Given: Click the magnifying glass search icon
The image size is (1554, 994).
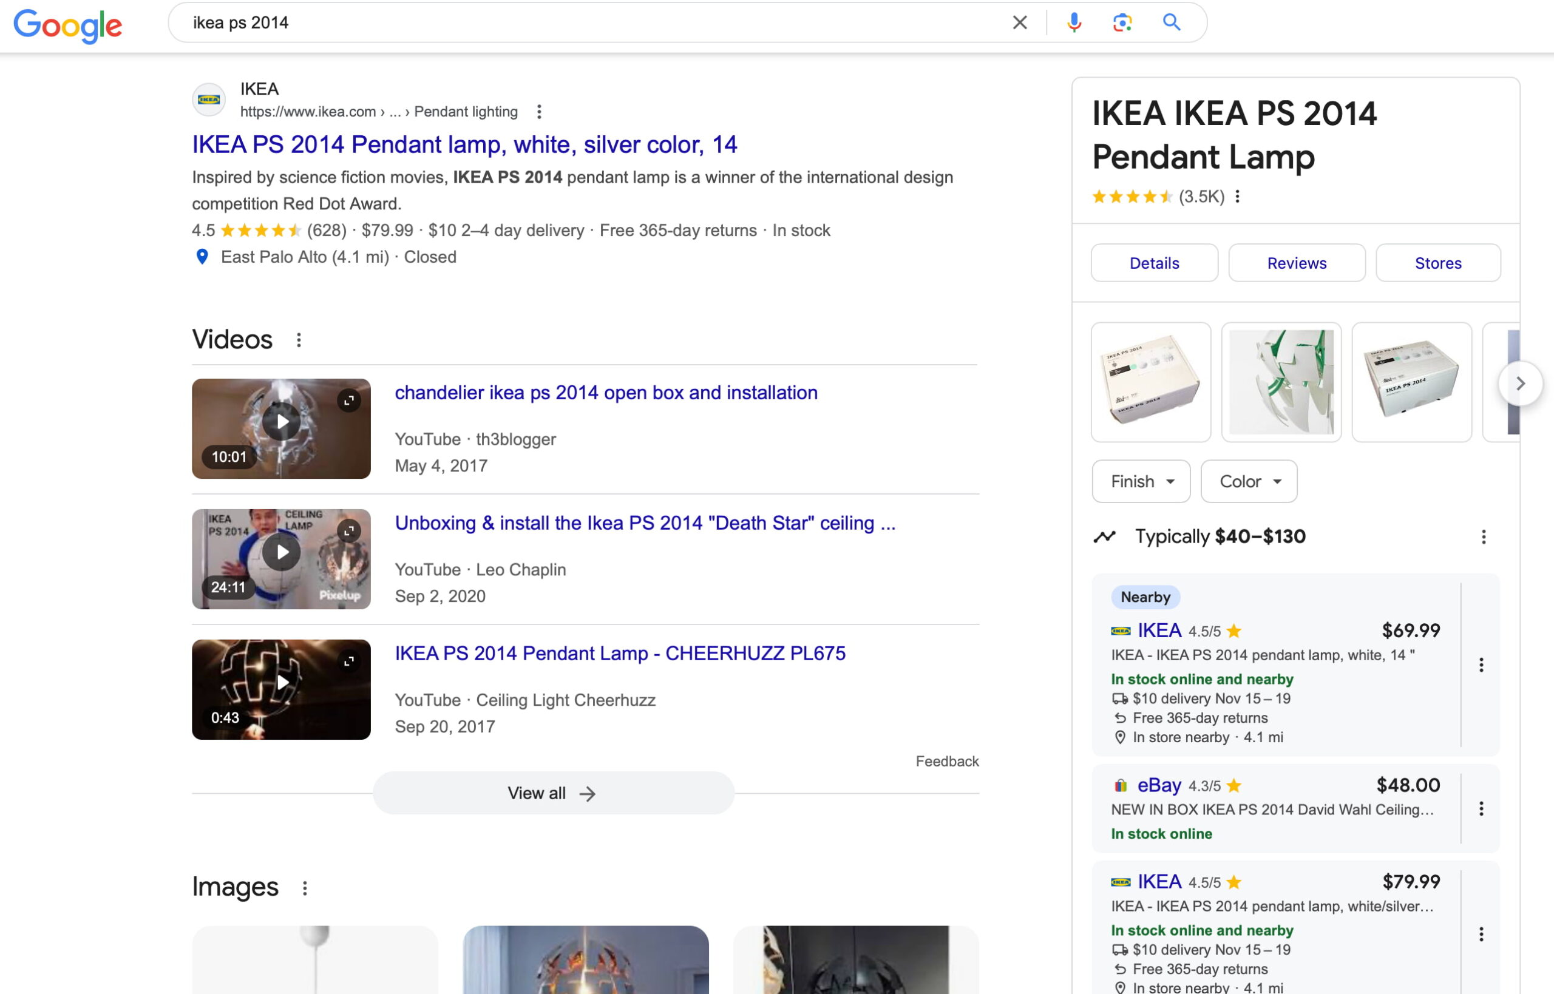Looking at the screenshot, I should [x=1171, y=22].
